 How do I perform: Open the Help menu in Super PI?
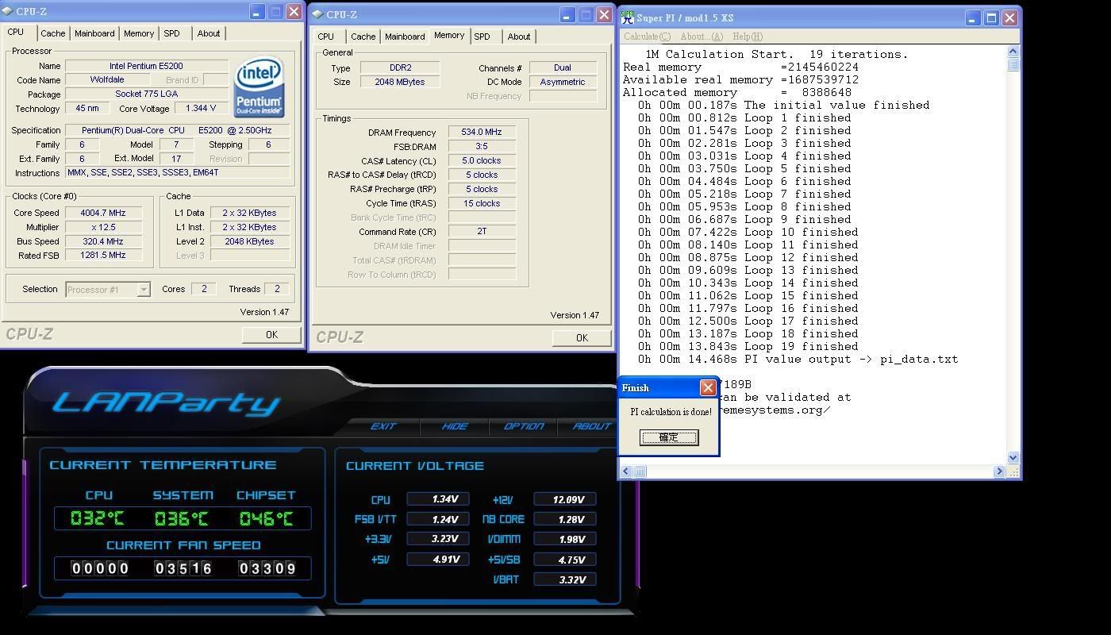click(748, 37)
